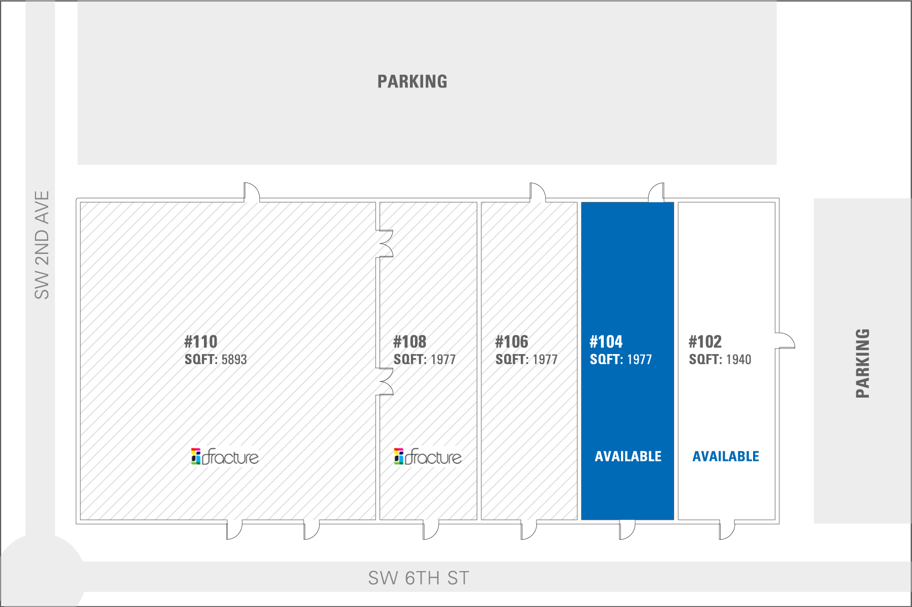
Task: Select the #110 unit number label
Action: coord(201,342)
